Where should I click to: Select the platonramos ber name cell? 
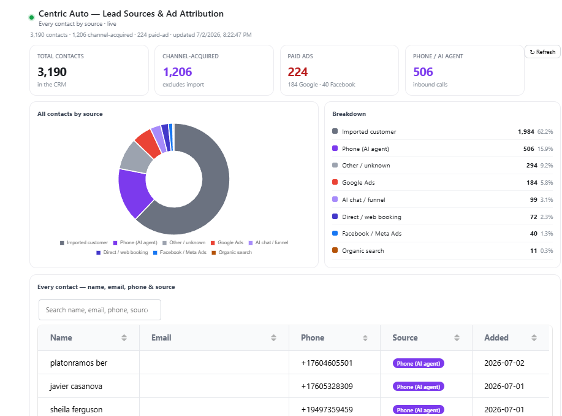[x=88, y=363]
